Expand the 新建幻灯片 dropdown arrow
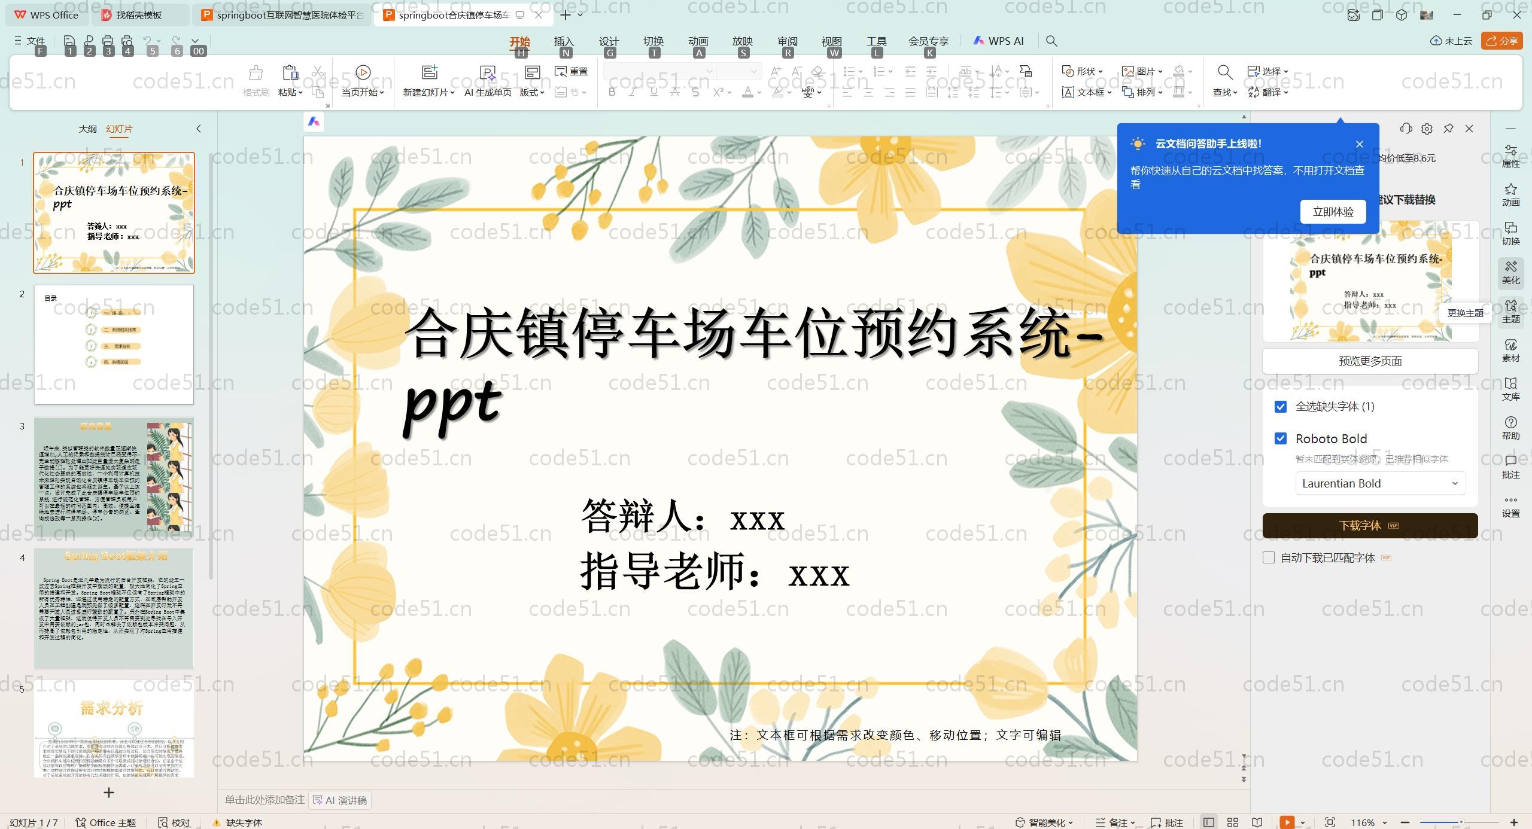The height and width of the screenshot is (829, 1532). tap(452, 93)
